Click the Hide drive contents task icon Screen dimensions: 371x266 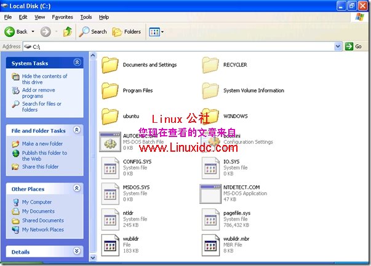pos(15,77)
